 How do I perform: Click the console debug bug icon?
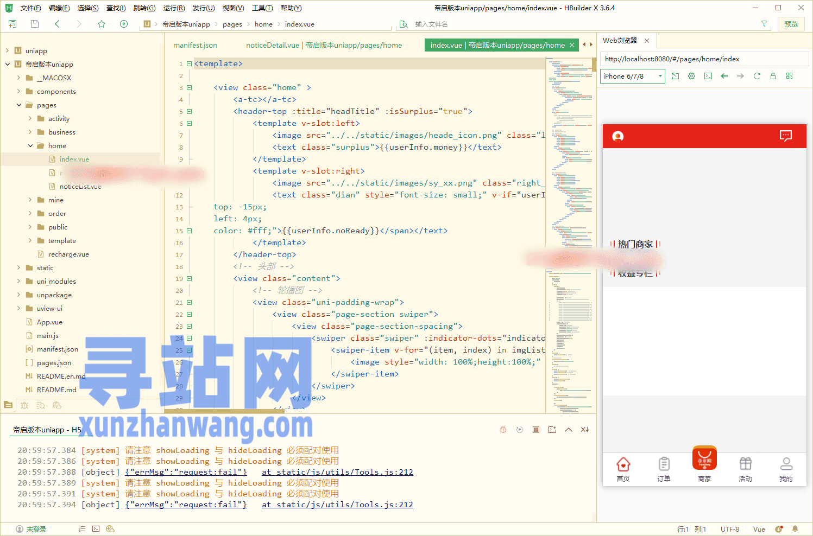(x=503, y=430)
